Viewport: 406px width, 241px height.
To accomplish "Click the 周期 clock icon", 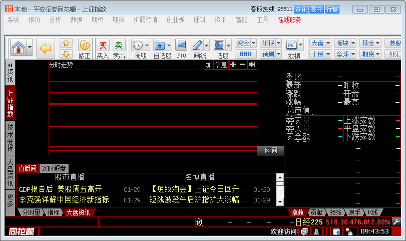I will 138,45.
